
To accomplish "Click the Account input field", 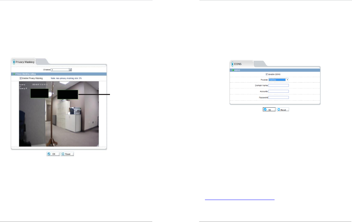I will (x=278, y=91).
